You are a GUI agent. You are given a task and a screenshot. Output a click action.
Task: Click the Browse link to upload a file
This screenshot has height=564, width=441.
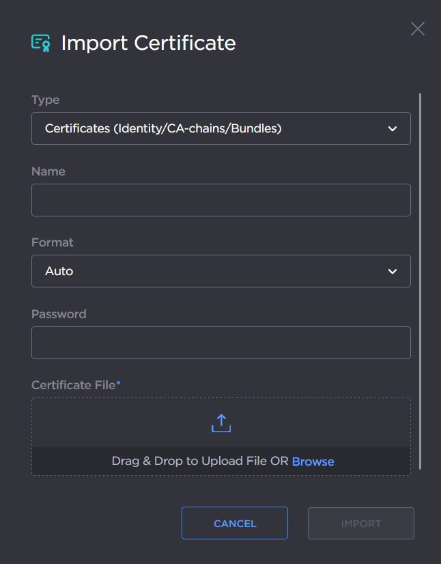point(313,461)
